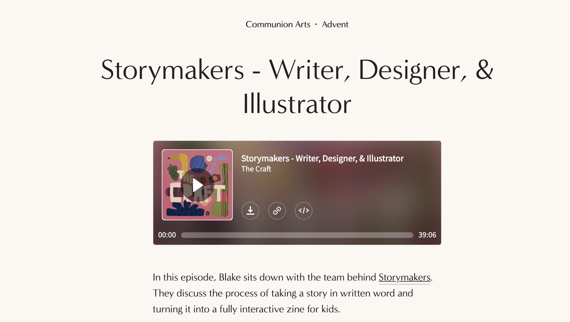
Task: Open the Communion Arts category link
Action: click(278, 24)
